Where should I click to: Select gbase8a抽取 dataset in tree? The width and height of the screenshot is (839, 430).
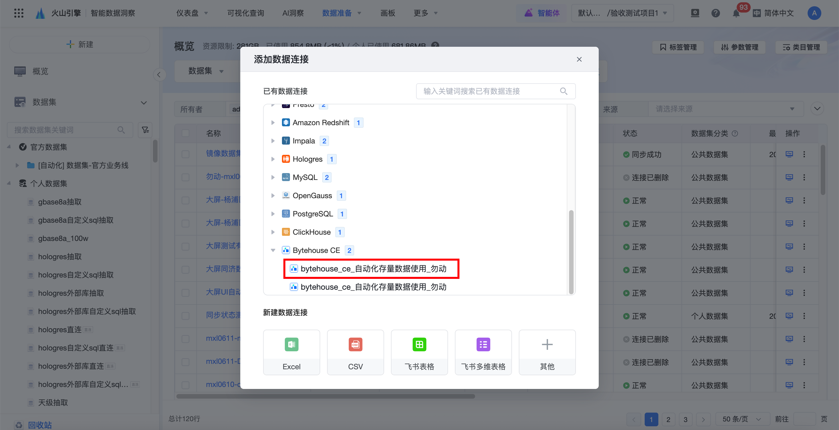coord(60,202)
